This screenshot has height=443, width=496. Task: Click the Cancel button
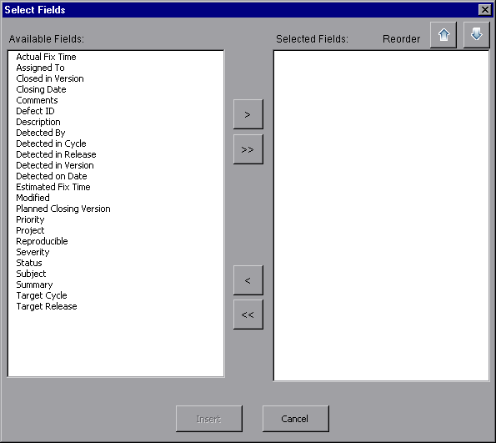[x=295, y=419]
